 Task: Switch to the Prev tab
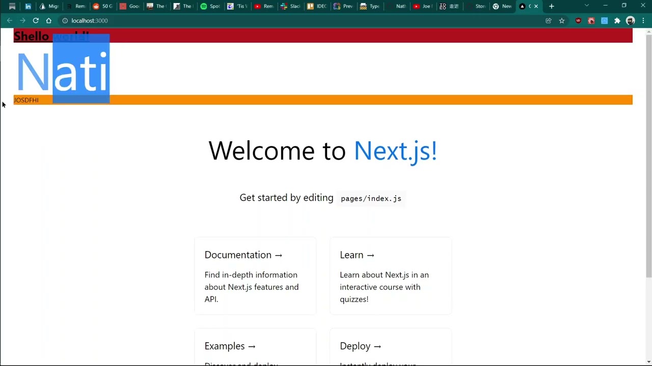343,6
